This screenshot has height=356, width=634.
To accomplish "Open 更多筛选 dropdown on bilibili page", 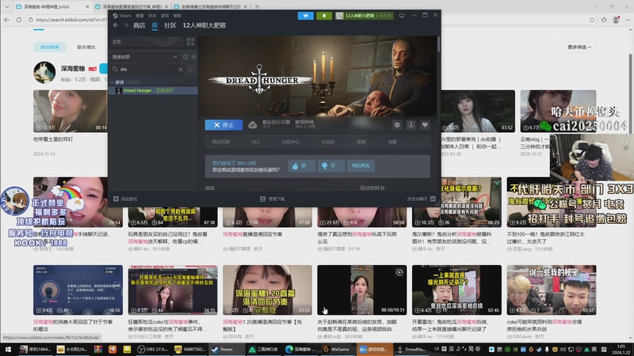I will pos(579,47).
